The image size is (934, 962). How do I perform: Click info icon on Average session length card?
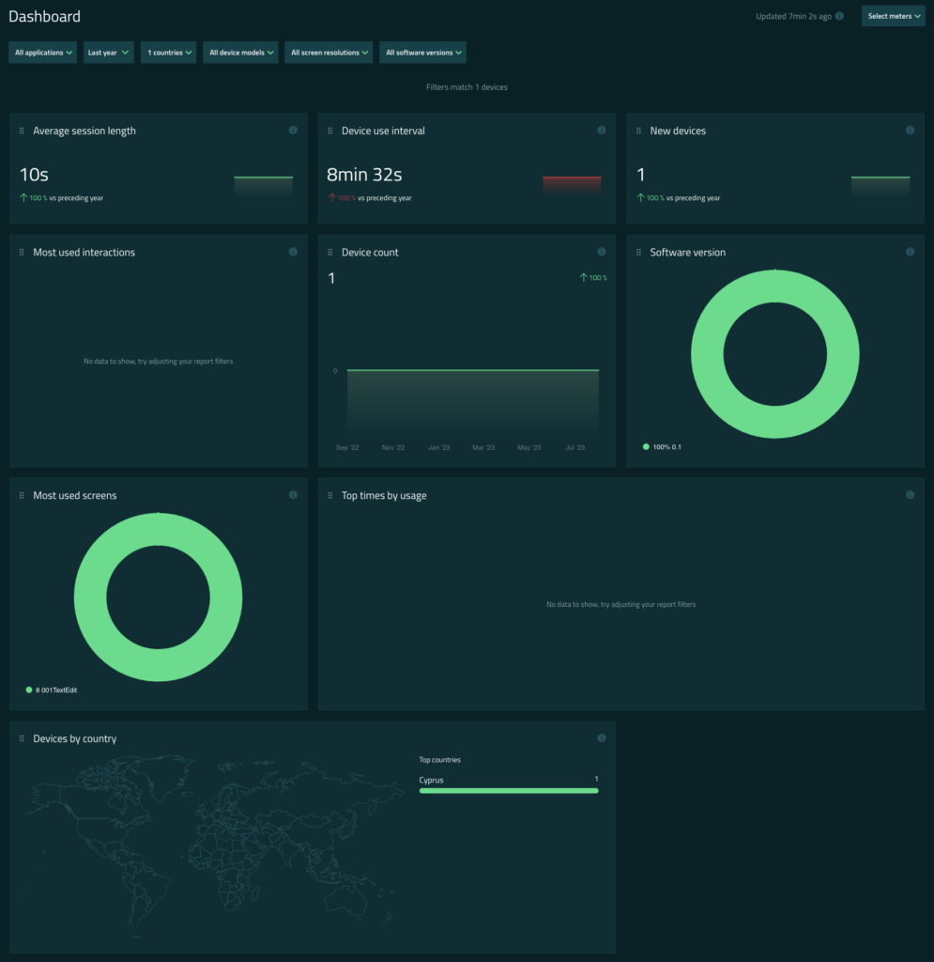point(293,131)
